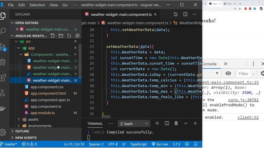Screen dimensions: 264x148
Task: Open the Extensions view
Action: [x=3, y=78]
